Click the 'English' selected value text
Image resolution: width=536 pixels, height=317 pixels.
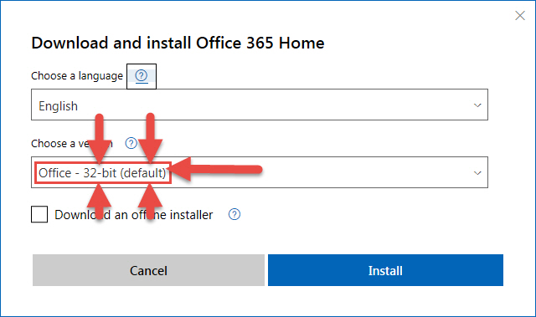pyautogui.click(x=58, y=106)
